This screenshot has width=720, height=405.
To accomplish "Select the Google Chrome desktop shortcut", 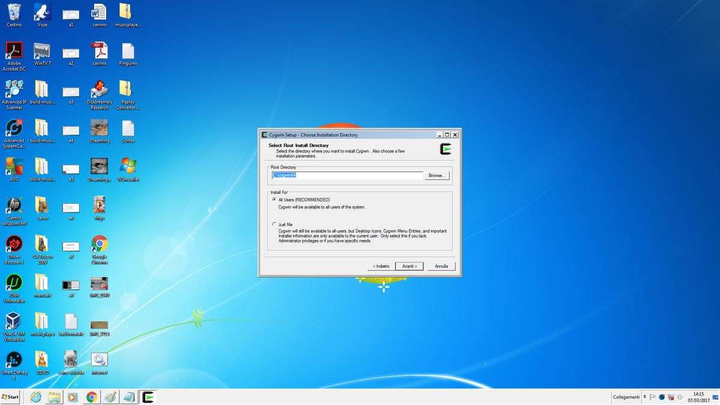I will [x=100, y=250].
